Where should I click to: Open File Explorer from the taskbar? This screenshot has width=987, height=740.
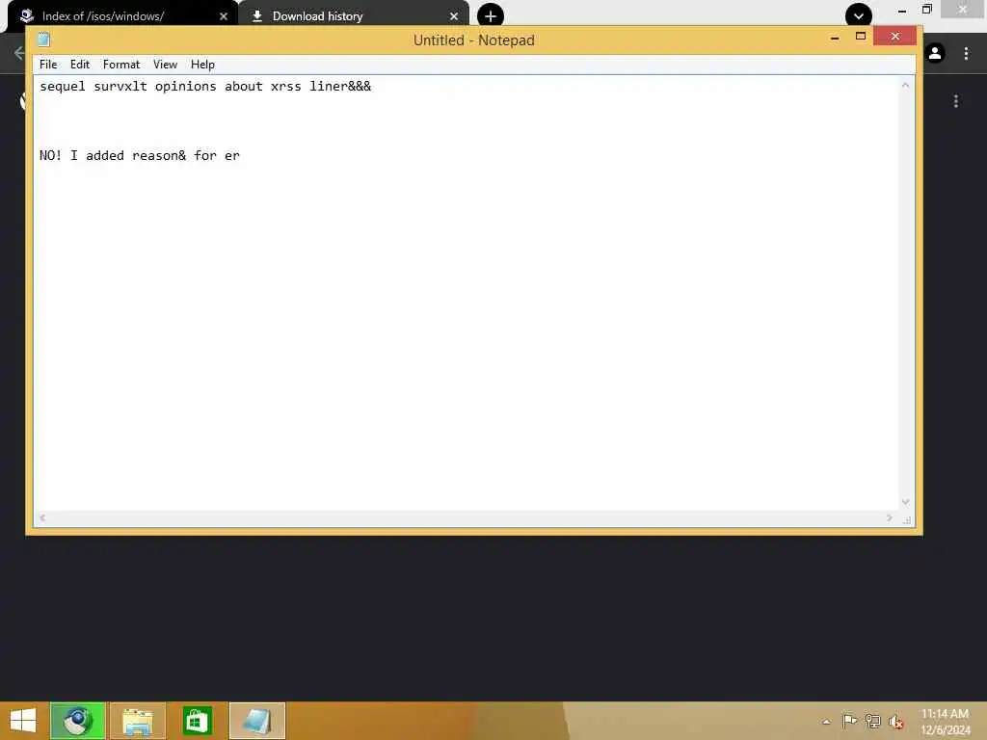coord(137,721)
